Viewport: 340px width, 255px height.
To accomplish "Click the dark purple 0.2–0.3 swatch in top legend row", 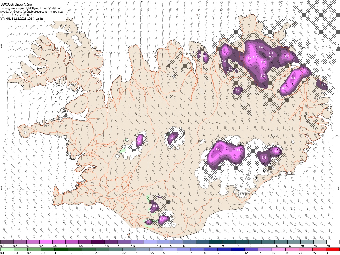I will point(7,242).
